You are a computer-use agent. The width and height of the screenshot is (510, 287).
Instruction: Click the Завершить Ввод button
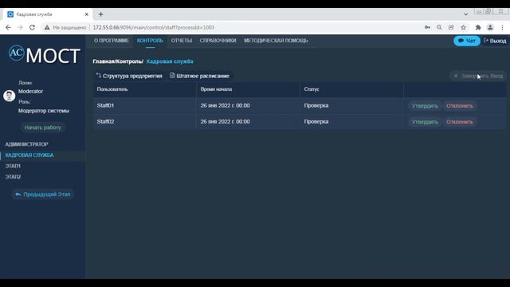pos(478,76)
